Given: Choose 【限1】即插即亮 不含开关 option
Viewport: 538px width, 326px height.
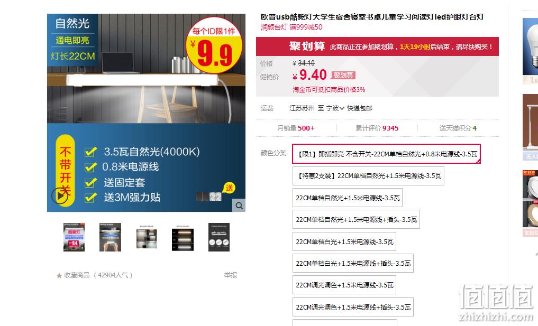Looking at the screenshot, I should (386, 154).
